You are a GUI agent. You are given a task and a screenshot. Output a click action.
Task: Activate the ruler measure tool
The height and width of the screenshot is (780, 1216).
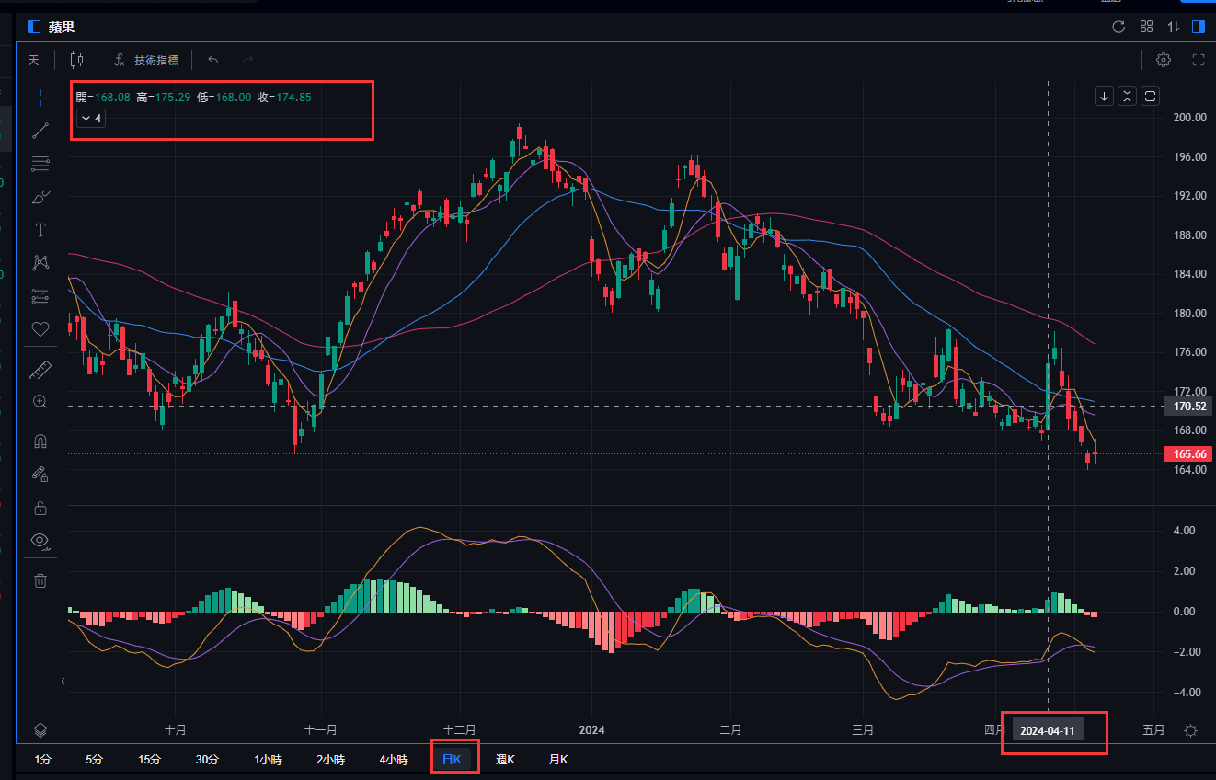[40, 370]
